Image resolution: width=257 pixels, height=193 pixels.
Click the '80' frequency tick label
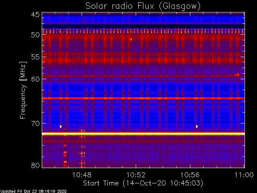pos(35,165)
